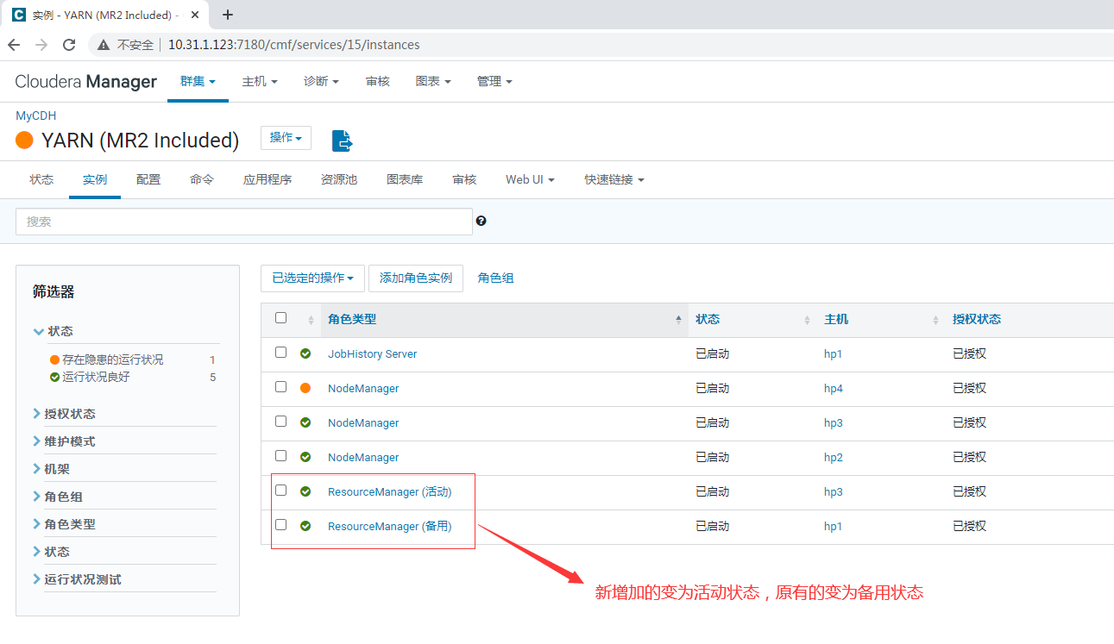1114x644 pixels.
Task: Switch to the 命令 tab
Action: [202, 179]
